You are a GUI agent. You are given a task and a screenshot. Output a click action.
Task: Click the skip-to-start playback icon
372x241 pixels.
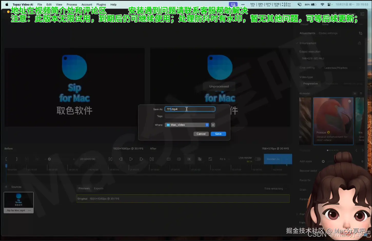[x=110, y=159]
